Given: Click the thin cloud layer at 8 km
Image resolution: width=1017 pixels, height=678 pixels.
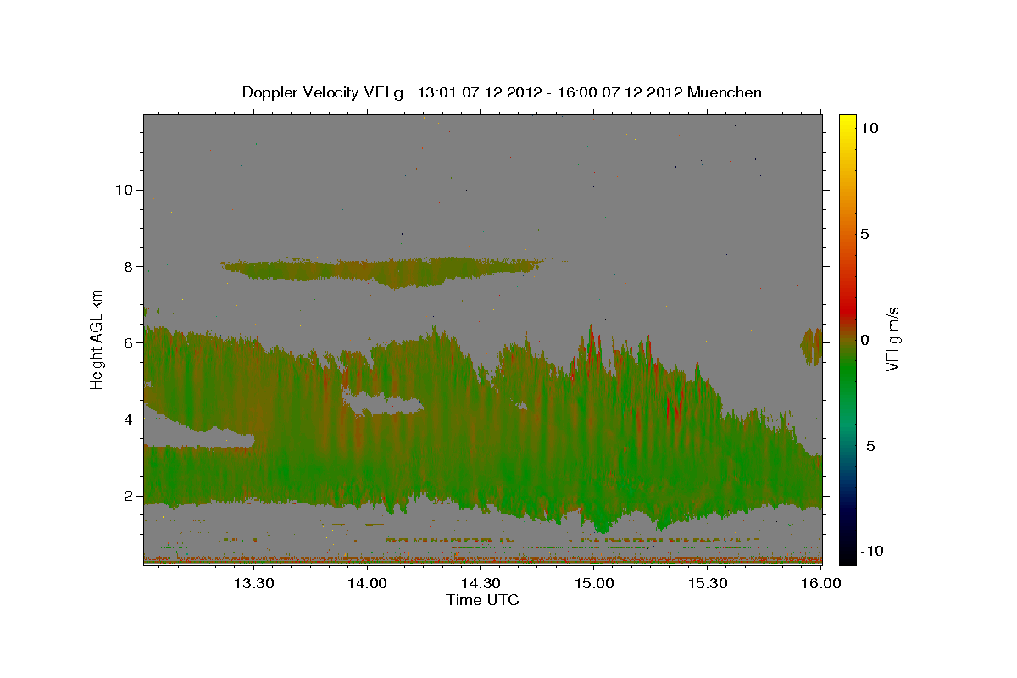Looking at the screenshot, I should [x=381, y=271].
